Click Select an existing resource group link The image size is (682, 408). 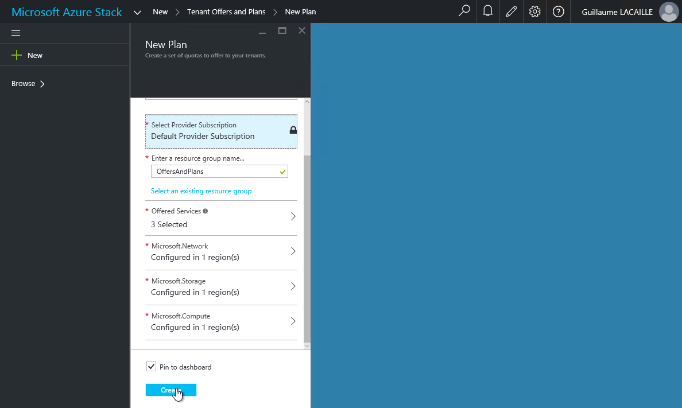[201, 191]
